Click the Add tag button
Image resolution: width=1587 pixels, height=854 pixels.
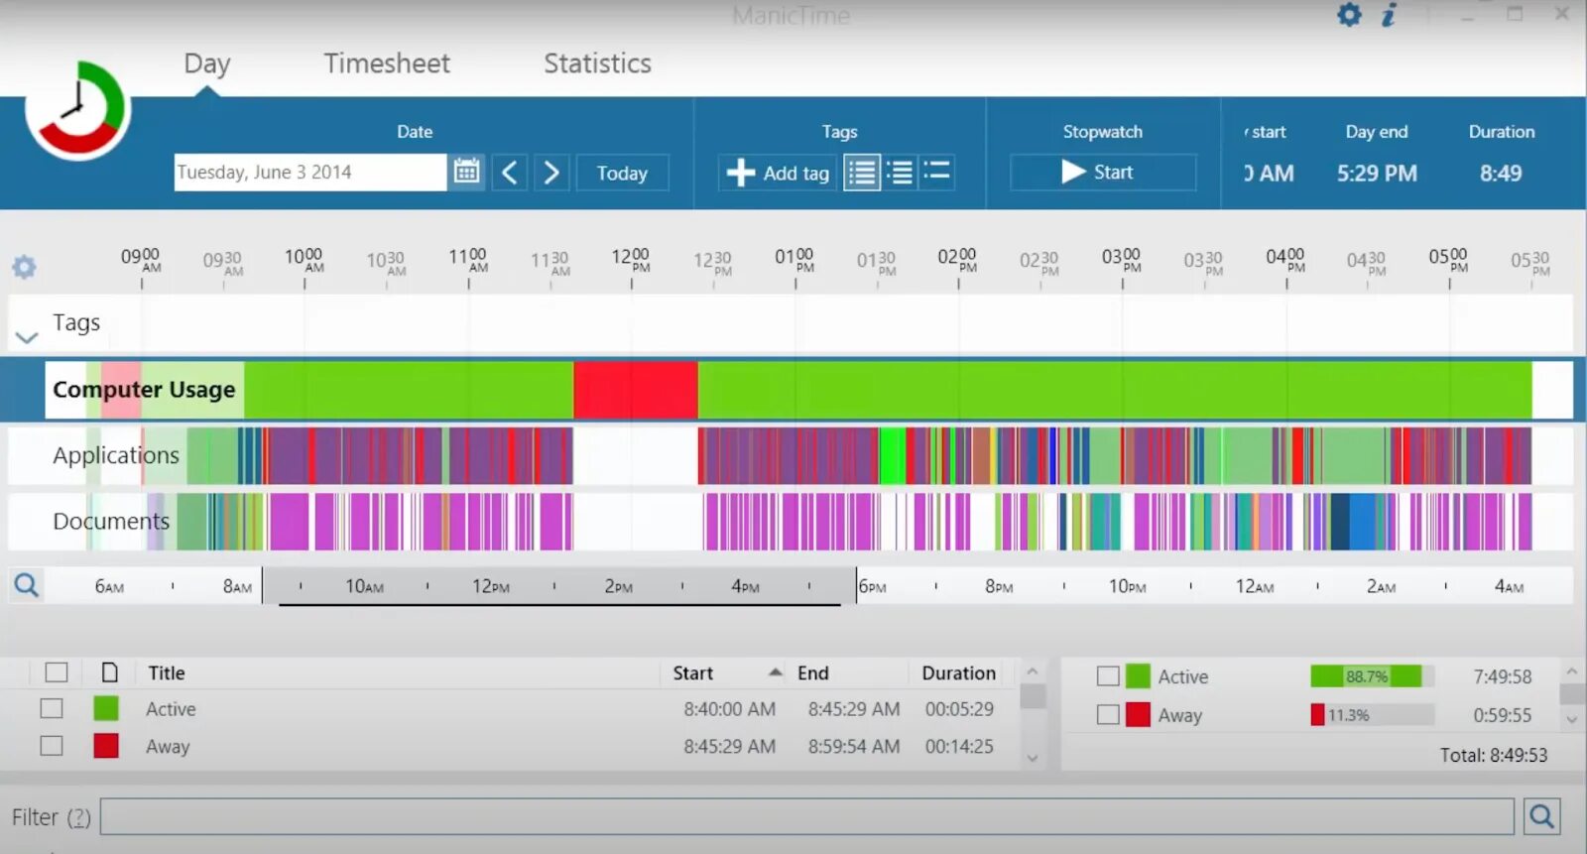coord(779,173)
